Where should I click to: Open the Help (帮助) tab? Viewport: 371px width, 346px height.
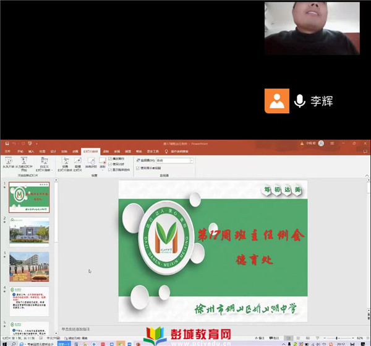coord(139,151)
